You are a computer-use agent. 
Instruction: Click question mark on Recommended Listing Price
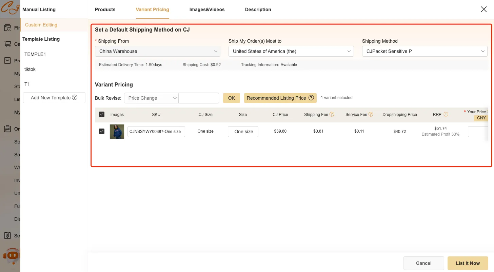tap(311, 98)
